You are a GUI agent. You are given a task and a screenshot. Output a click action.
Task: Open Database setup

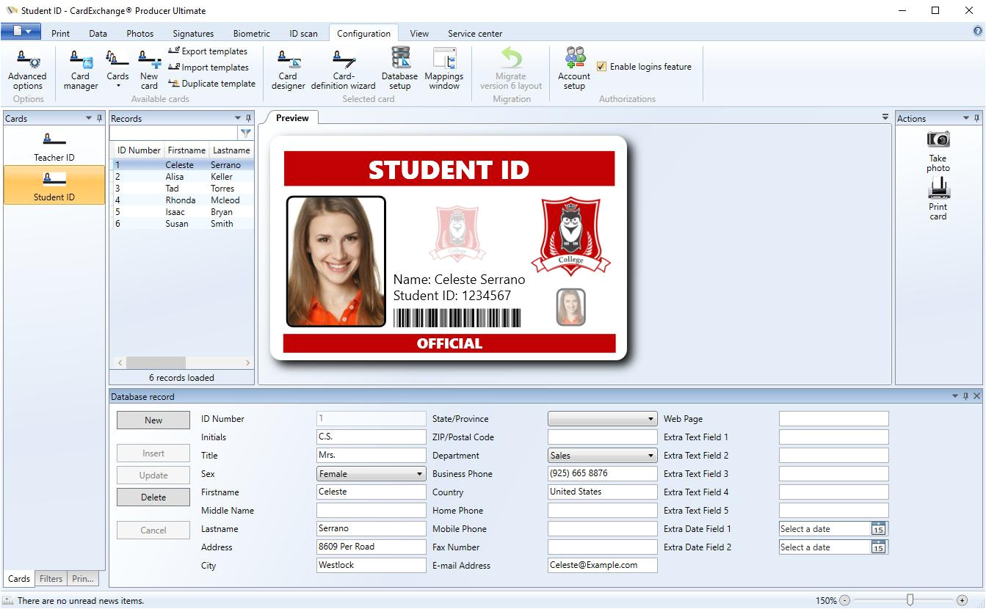click(399, 69)
